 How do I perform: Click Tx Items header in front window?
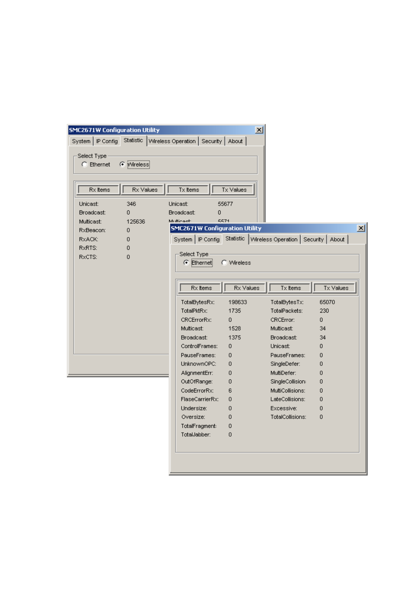click(x=291, y=288)
